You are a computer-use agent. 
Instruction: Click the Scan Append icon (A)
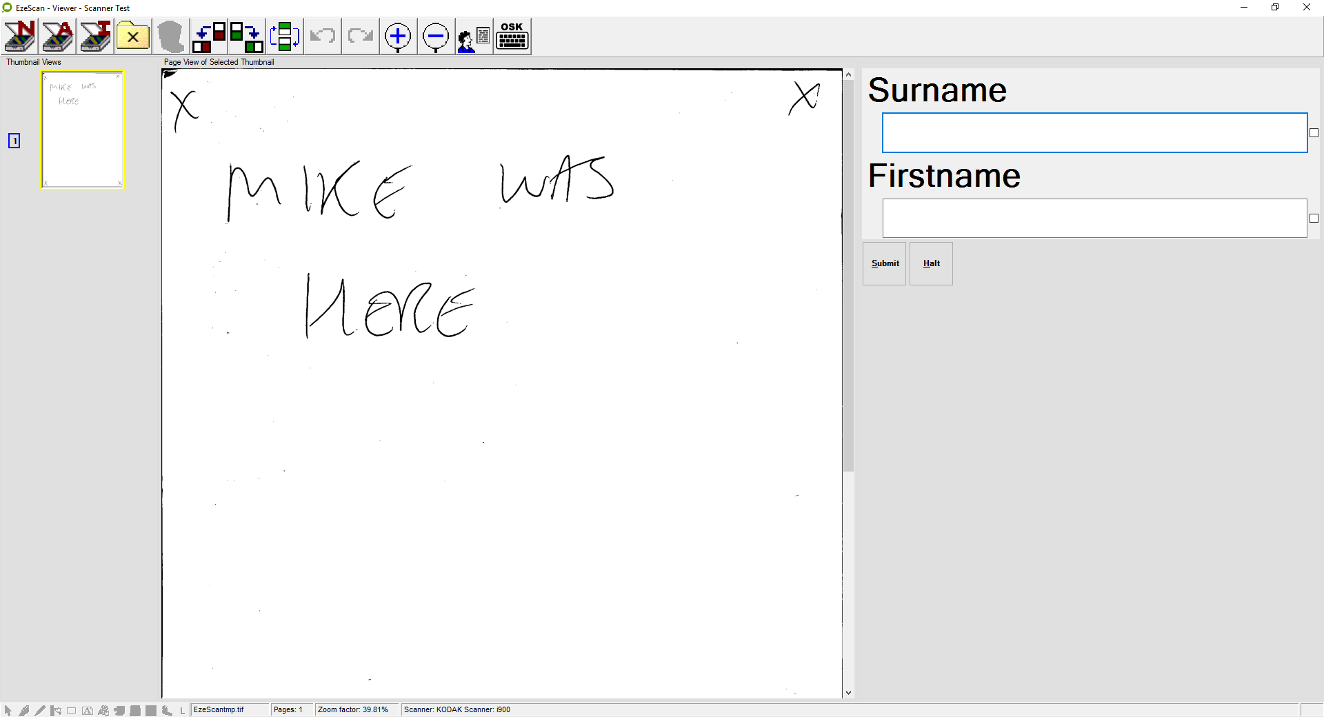coord(58,37)
